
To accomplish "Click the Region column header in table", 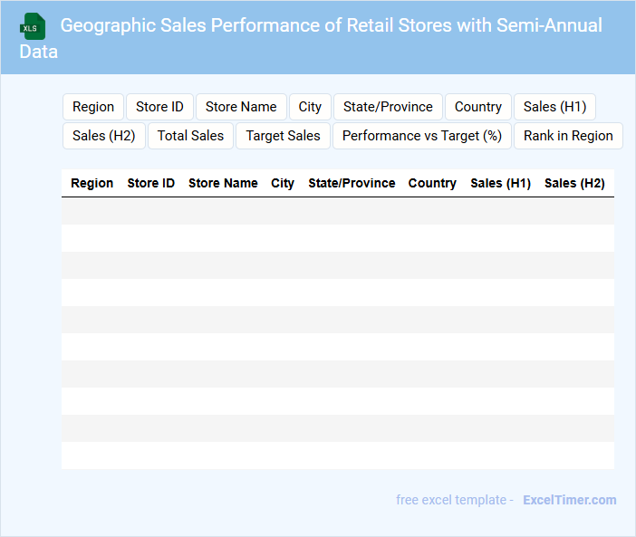I will pyautogui.click(x=92, y=183).
